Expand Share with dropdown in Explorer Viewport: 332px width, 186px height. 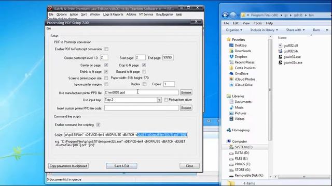295,30
